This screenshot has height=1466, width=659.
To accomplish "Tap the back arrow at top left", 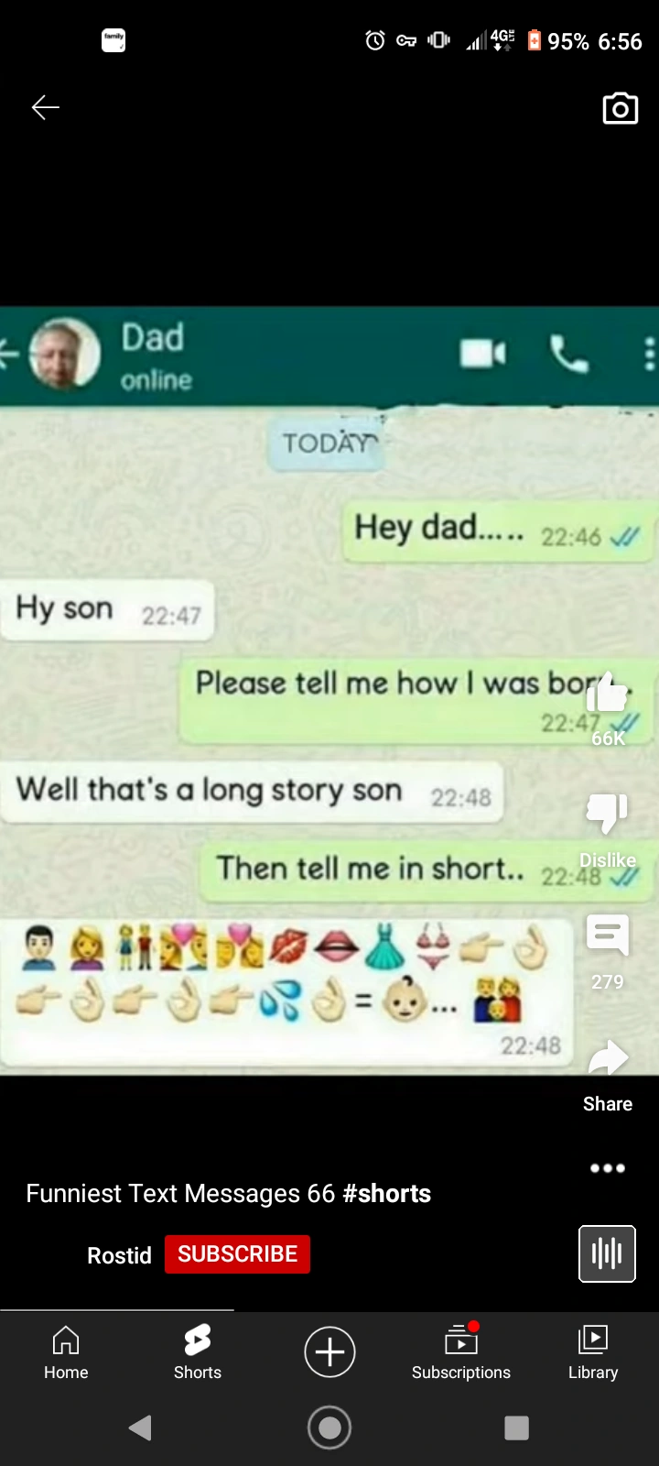I will pyautogui.click(x=45, y=107).
